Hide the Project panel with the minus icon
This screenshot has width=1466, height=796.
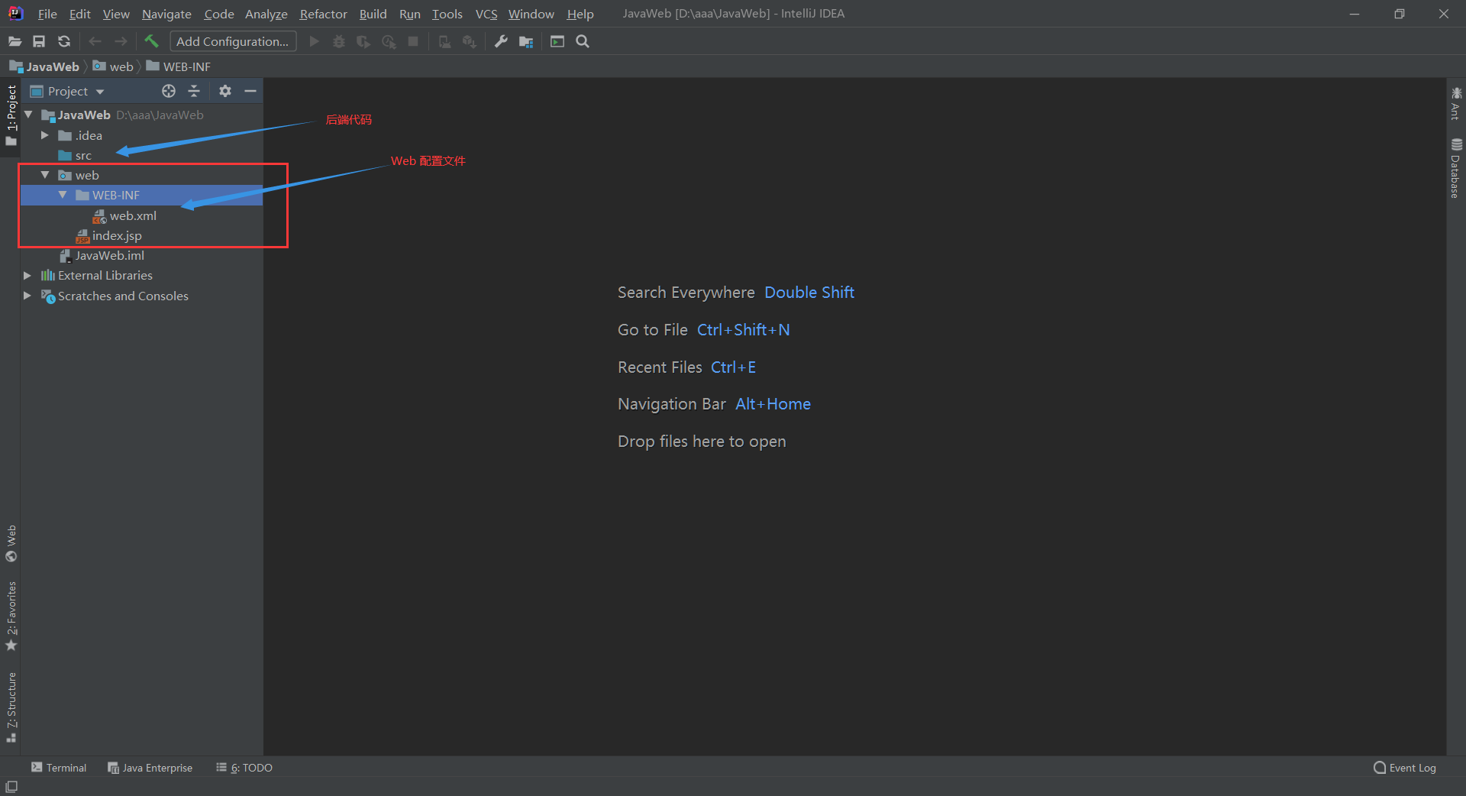click(x=250, y=91)
